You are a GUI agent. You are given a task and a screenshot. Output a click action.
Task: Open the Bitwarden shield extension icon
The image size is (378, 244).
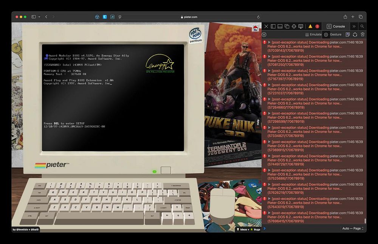pos(105,17)
